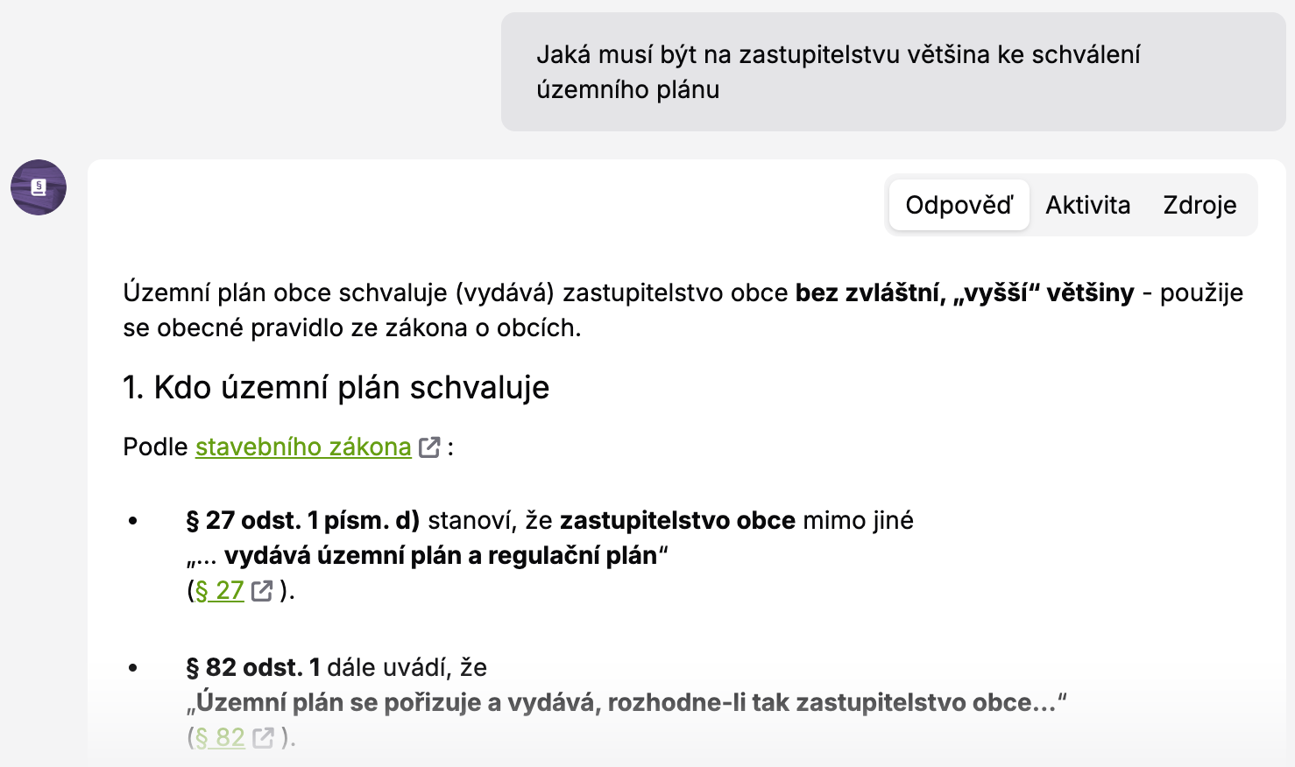Click heading "1. Kdo územní plán schvaluje"
The image size is (1295, 767).
pyautogui.click(x=336, y=387)
